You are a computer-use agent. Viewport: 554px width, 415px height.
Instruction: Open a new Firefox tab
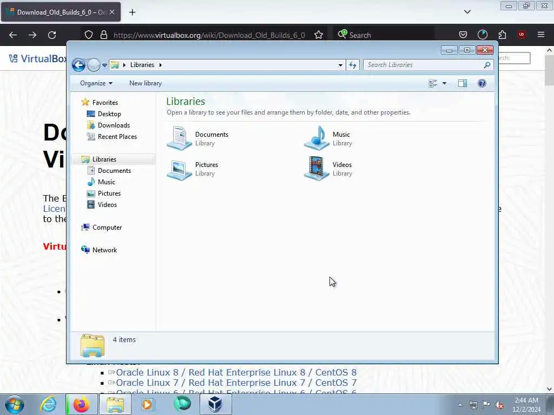[132, 12]
